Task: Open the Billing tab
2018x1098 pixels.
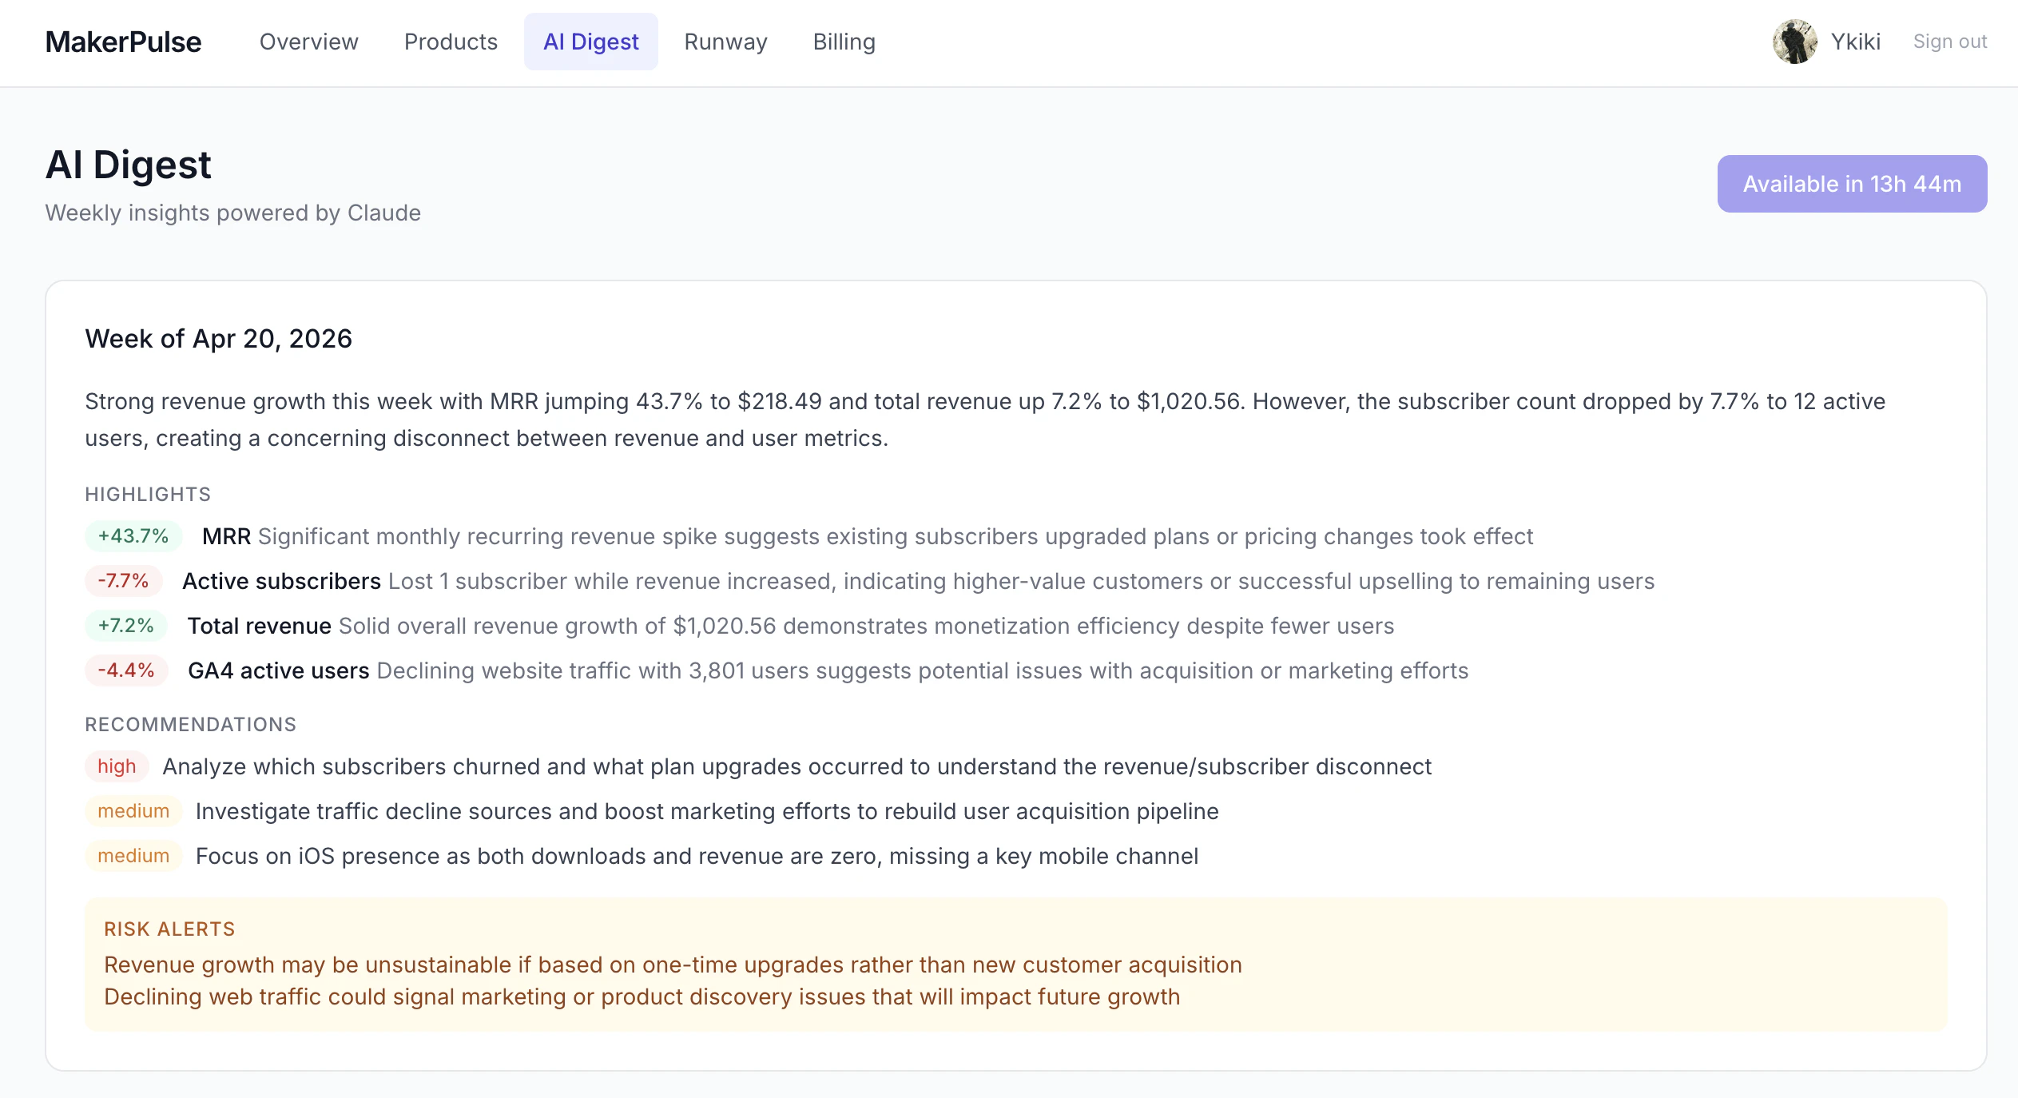Action: pos(844,42)
